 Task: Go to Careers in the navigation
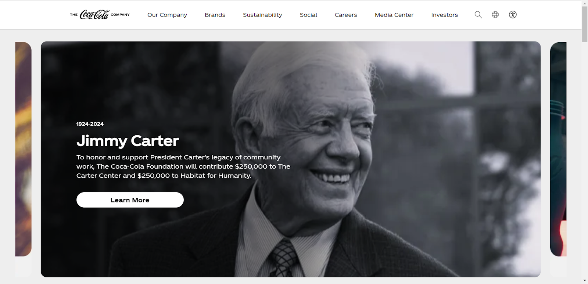346,15
